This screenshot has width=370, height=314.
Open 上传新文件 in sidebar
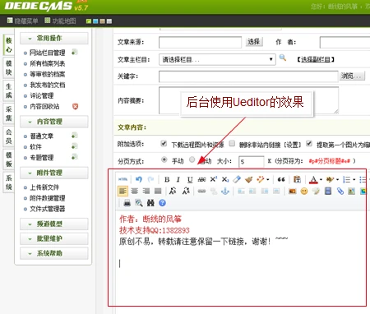[44, 187]
